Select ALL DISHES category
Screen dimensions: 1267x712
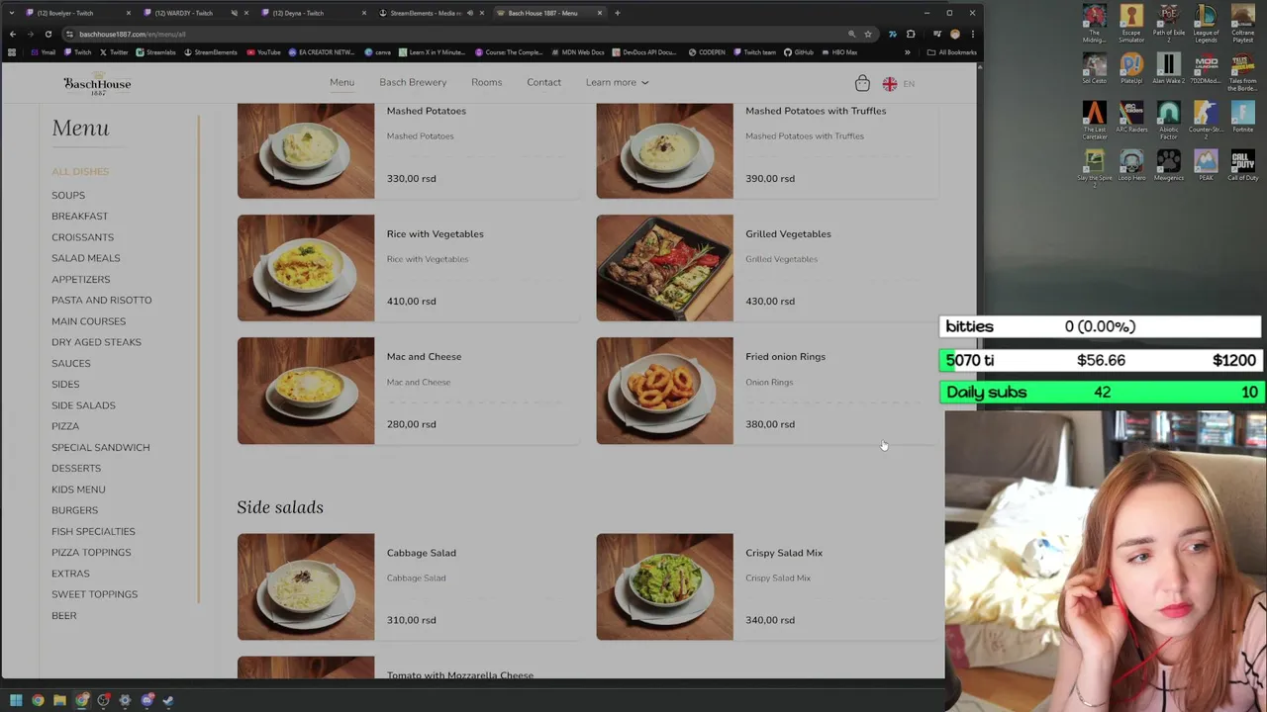pyautogui.click(x=80, y=171)
